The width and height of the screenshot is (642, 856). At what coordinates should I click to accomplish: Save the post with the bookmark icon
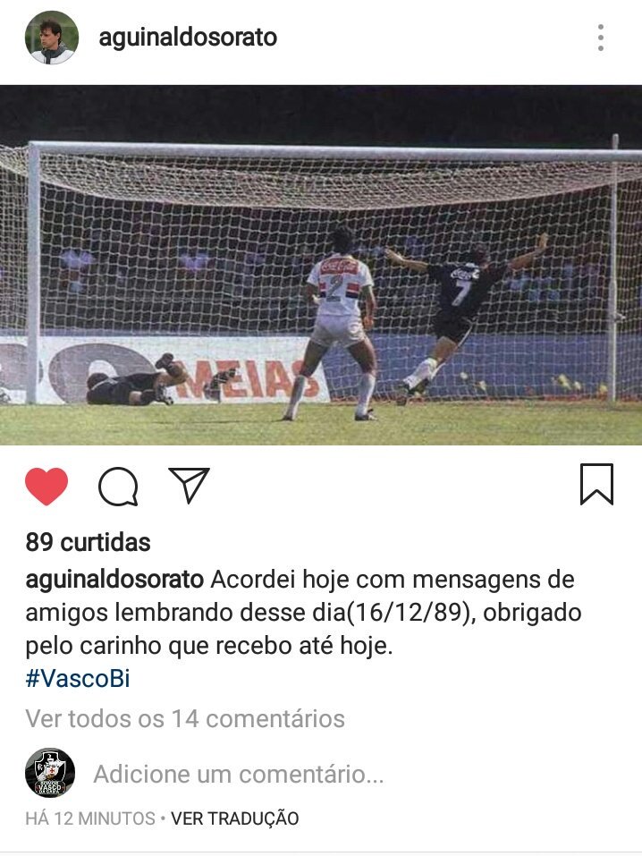[x=596, y=484]
